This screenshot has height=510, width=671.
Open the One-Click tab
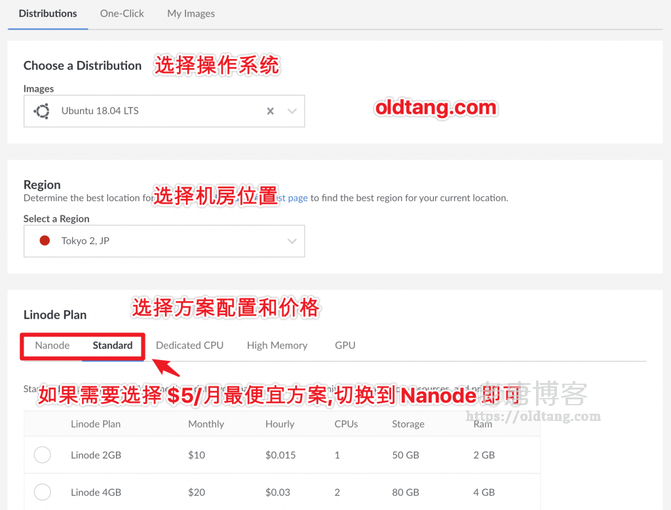click(122, 14)
